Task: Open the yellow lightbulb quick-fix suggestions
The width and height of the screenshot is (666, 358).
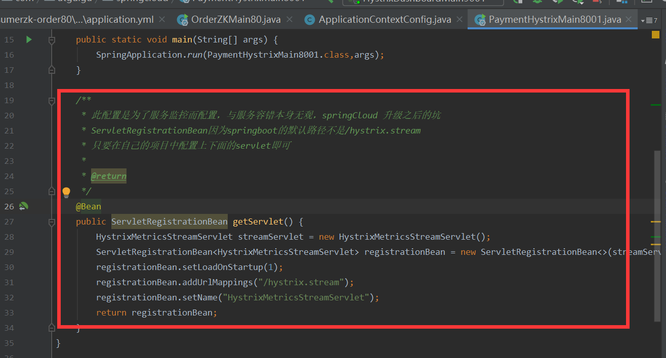Action: (x=66, y=192)
